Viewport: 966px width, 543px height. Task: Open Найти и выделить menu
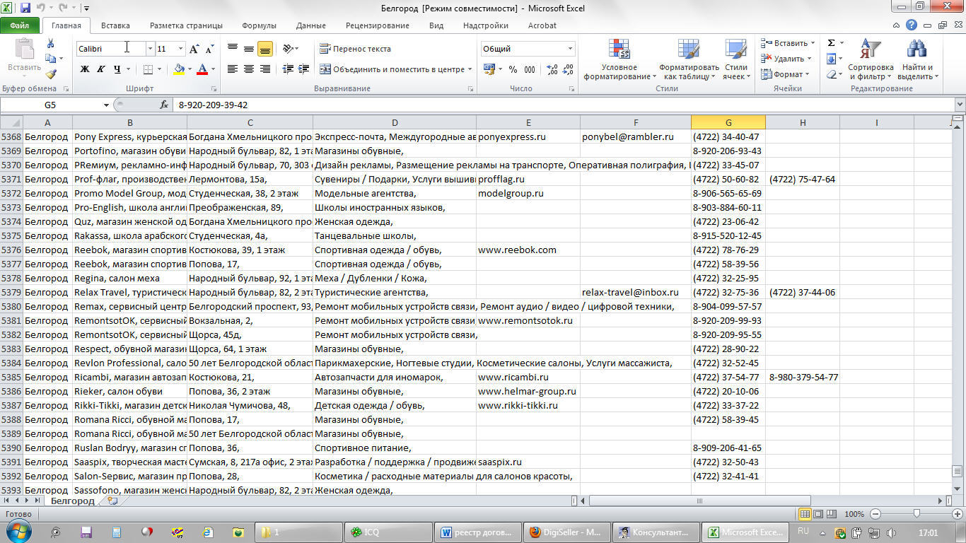(917, 59)
